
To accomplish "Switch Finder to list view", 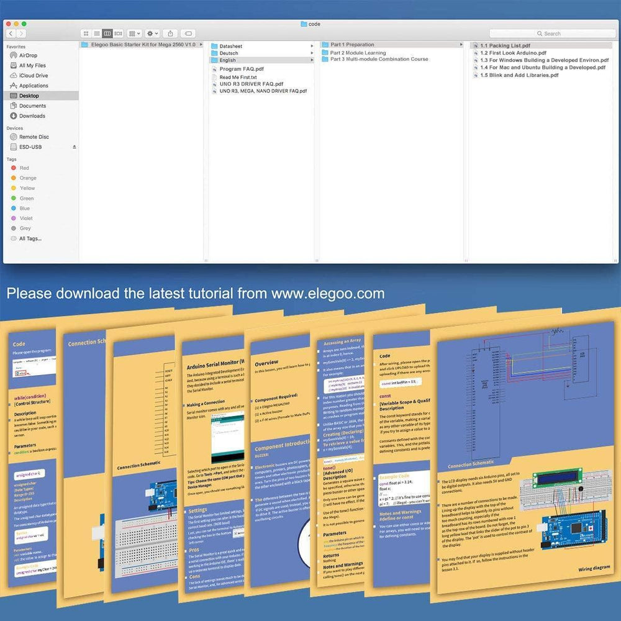I will [96, 34].
